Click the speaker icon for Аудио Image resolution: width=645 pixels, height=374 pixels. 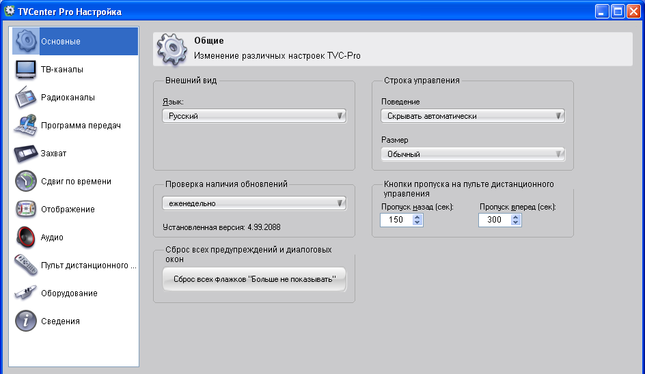26,237
